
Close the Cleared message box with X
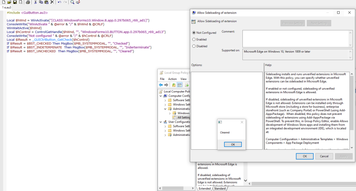click(x=242, y=122)
